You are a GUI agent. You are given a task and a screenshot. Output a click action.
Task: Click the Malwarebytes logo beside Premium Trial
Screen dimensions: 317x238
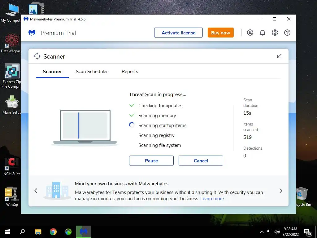[x=32, y=33]
